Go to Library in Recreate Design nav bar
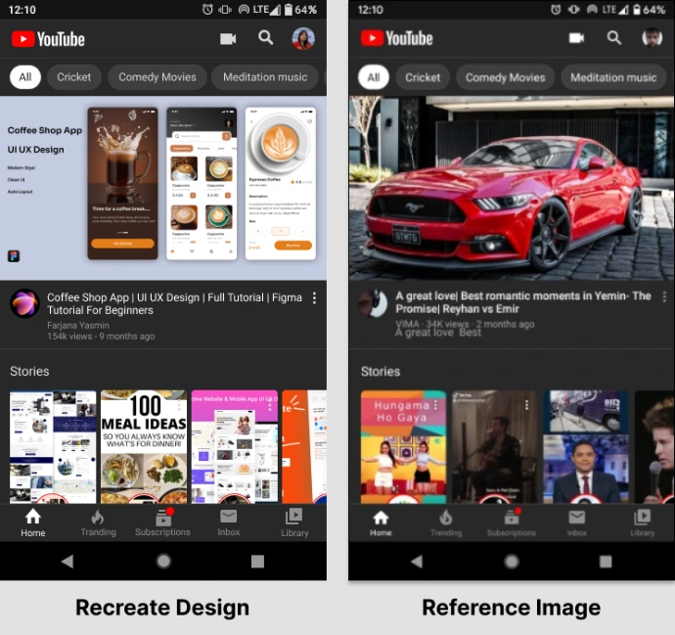Screen dimensions: 675x635 click(293, 521)
